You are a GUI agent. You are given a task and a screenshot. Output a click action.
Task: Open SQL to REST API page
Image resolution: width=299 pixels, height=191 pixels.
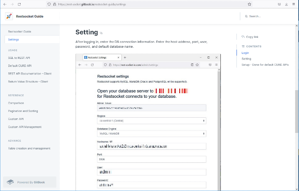19,58
